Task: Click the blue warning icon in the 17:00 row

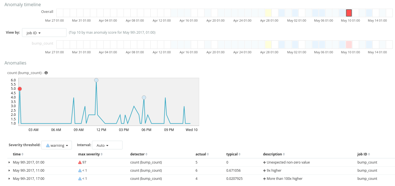Action: click(x=80, y=178)
